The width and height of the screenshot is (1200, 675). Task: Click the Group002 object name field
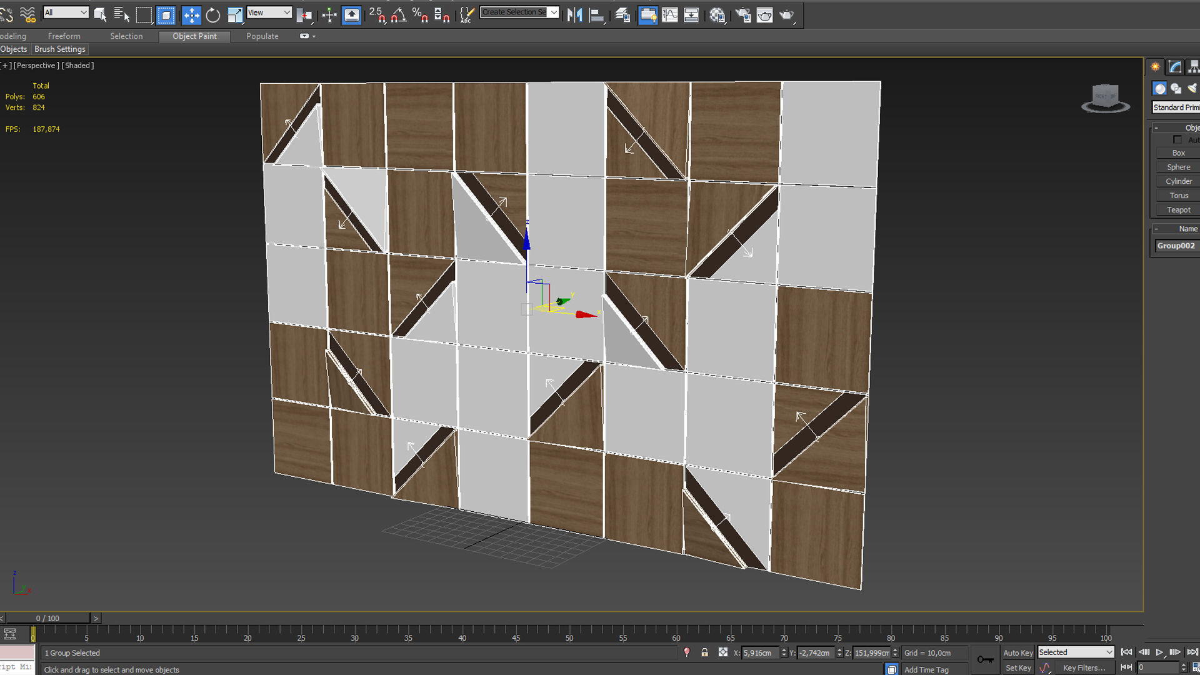1177,246
